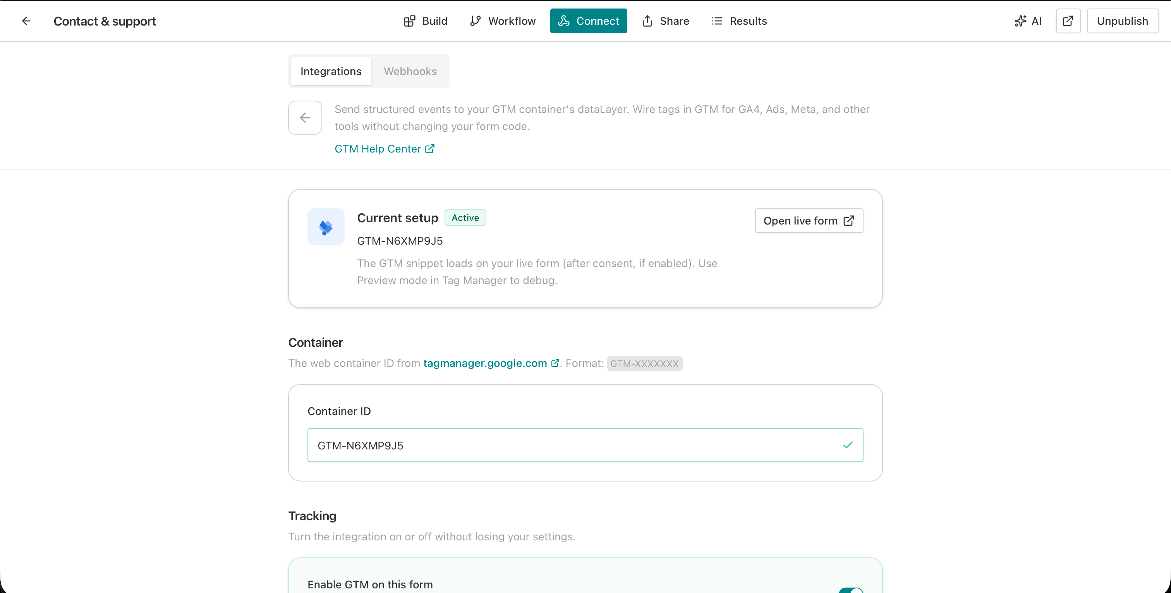The width and height of the screenshot is (1171, 593).
Task: Navigate back using the top-left arrow
Action: (26, 21)
